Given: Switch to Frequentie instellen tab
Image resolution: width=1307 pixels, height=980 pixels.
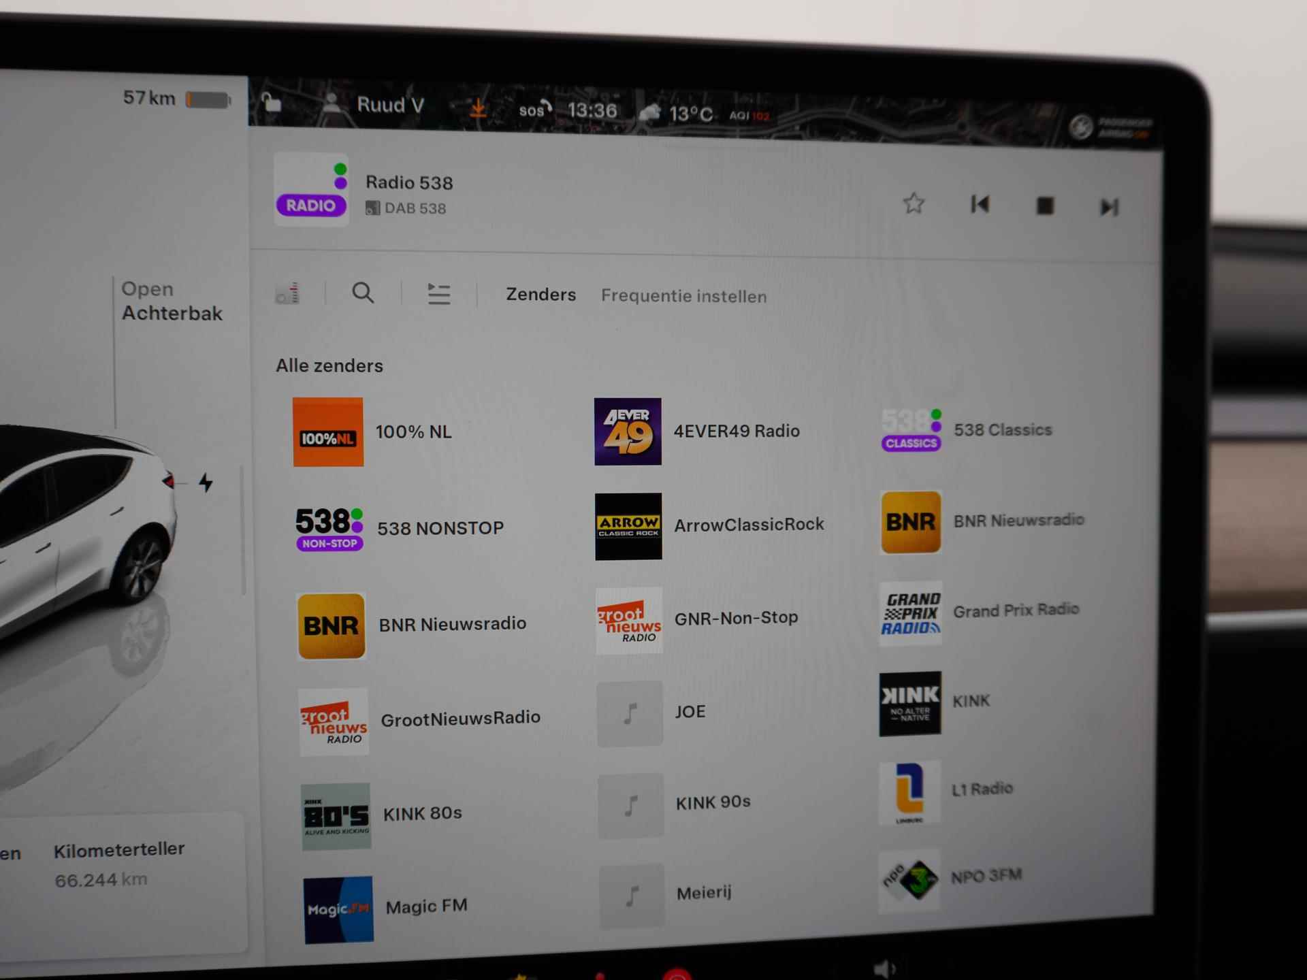Looking at the screenshot, I should pyautogui.click(x=683, y=296).
